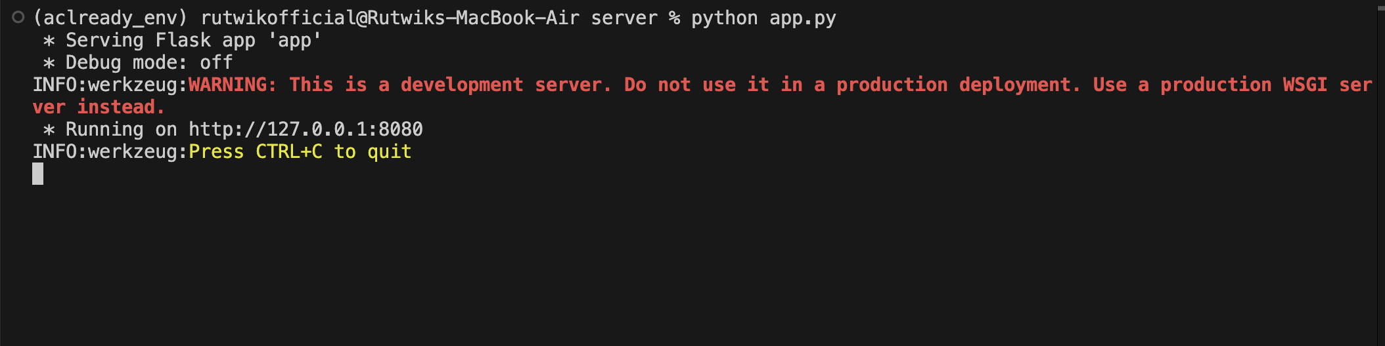Viewport: 1385px width, 346px height.
Task: Click the 'python app.py' command text
Action: (x=763, y=18)
